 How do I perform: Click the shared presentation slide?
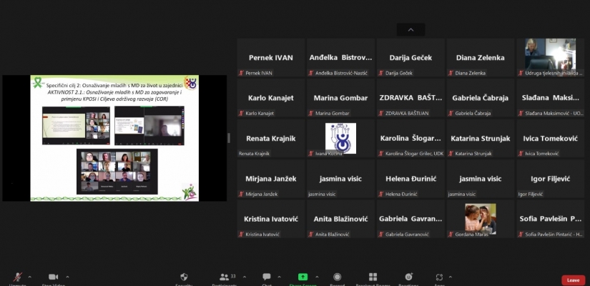tap(114, 138)
